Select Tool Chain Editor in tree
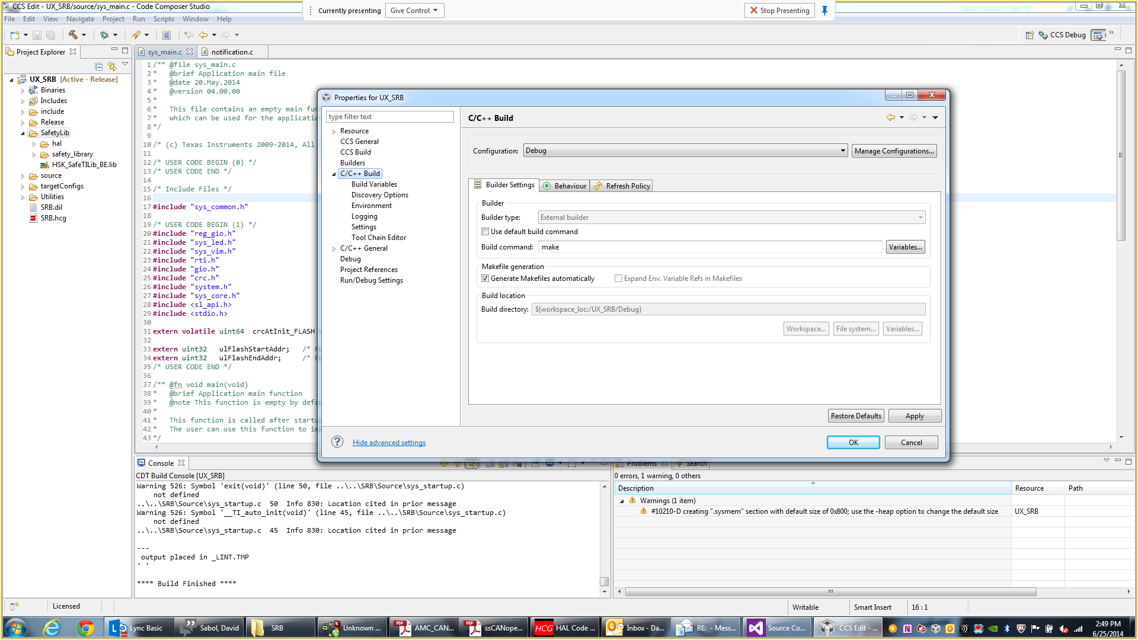The height and width of the screenshot is (640, 1138). click(x=378, y=238)
